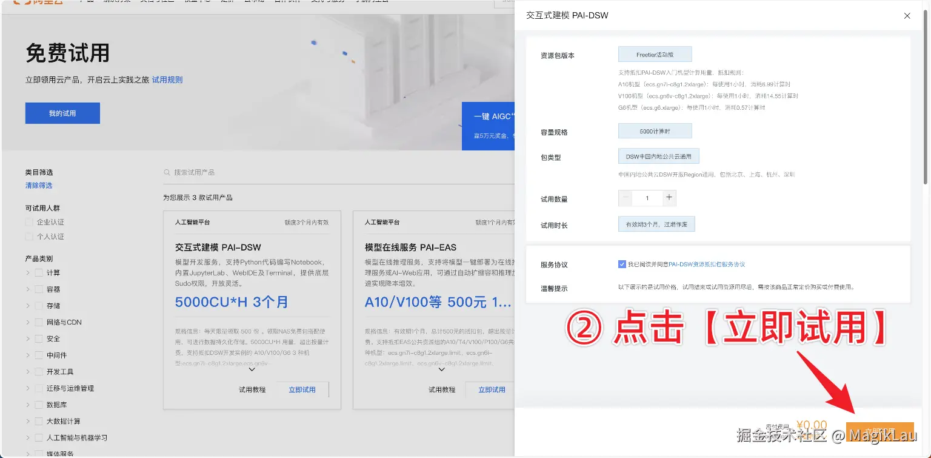This screenshot has width=931, height=458.
Task: Expand the 人工智能与机器学习 category arrow
Action: pyautogui.click(x=28, y=437)
